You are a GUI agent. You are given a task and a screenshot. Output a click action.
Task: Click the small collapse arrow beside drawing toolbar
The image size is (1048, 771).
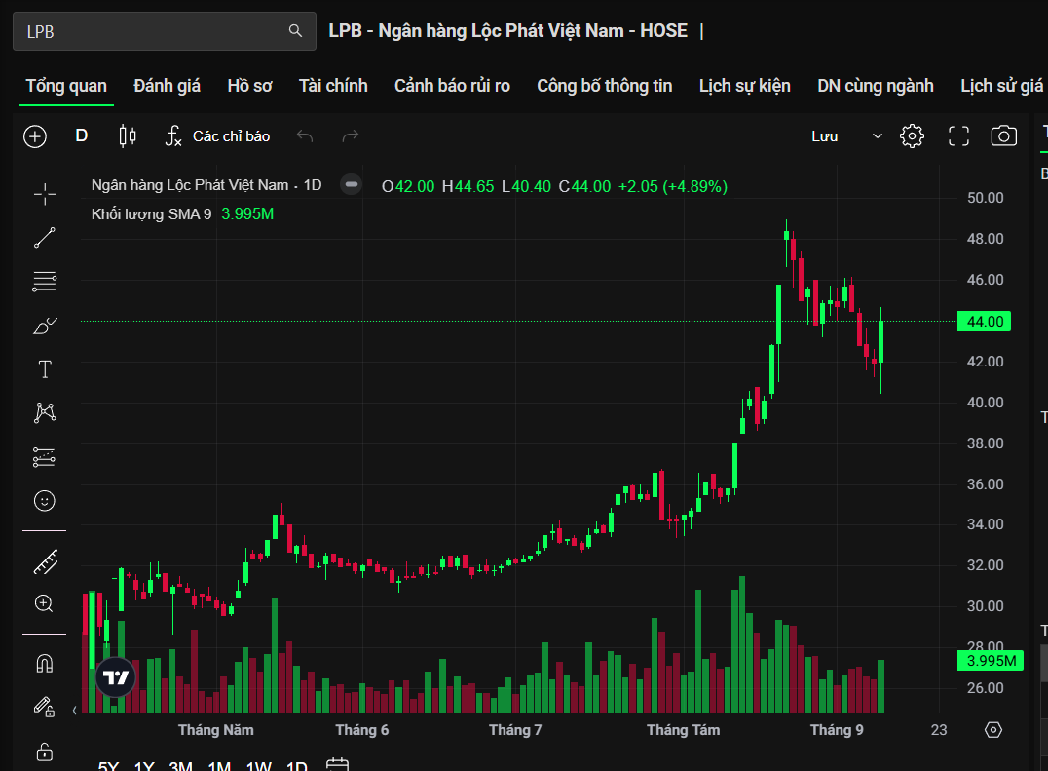74,711
